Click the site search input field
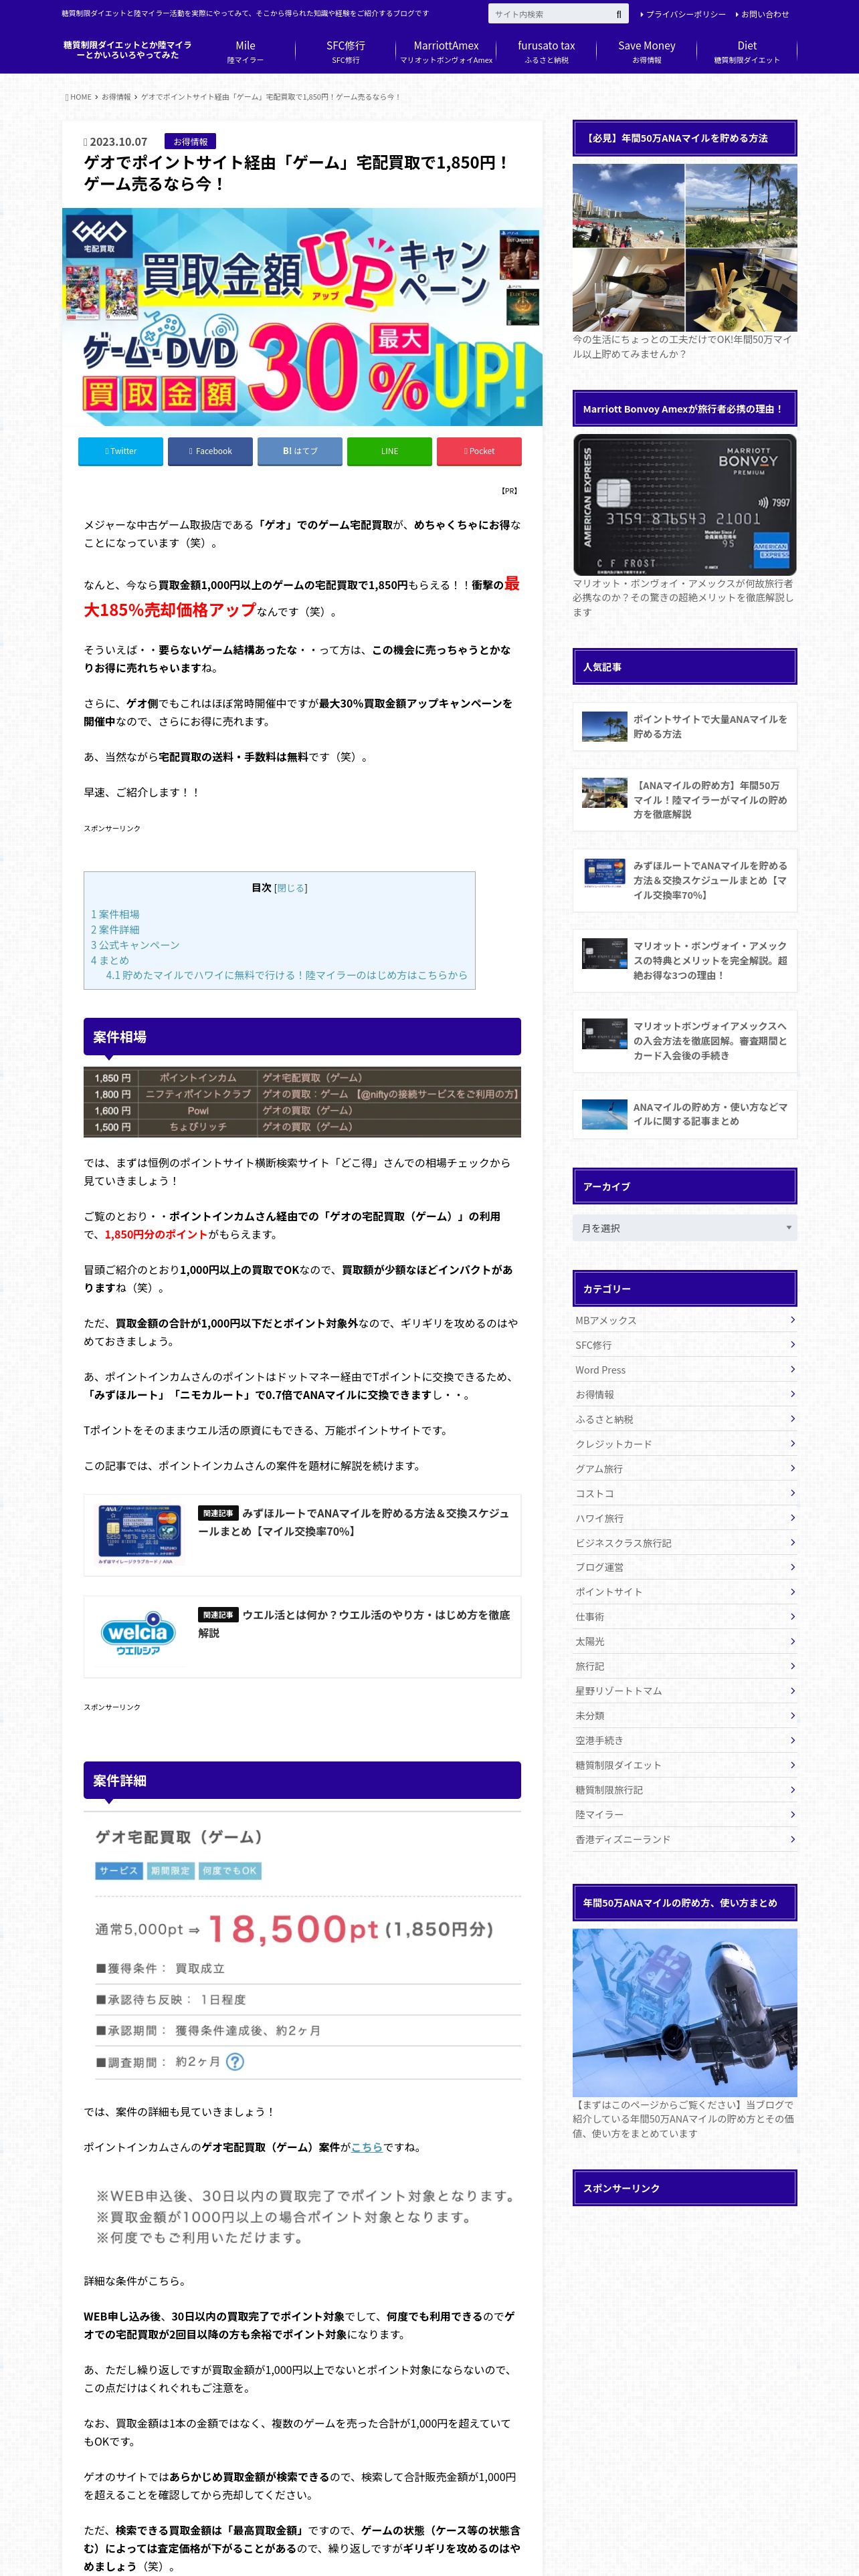The image size is (859, 2576). [549, 14]
